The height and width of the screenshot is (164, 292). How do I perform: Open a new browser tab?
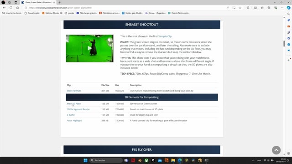[x=60, y=2]
